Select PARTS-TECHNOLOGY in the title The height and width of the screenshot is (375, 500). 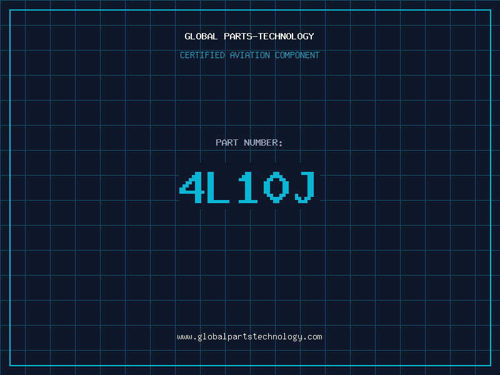pos(269,36)
